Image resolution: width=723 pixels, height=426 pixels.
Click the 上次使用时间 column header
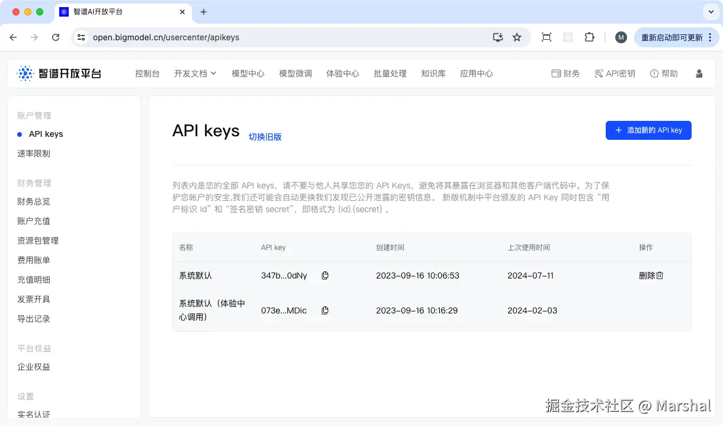click(529, 247)
